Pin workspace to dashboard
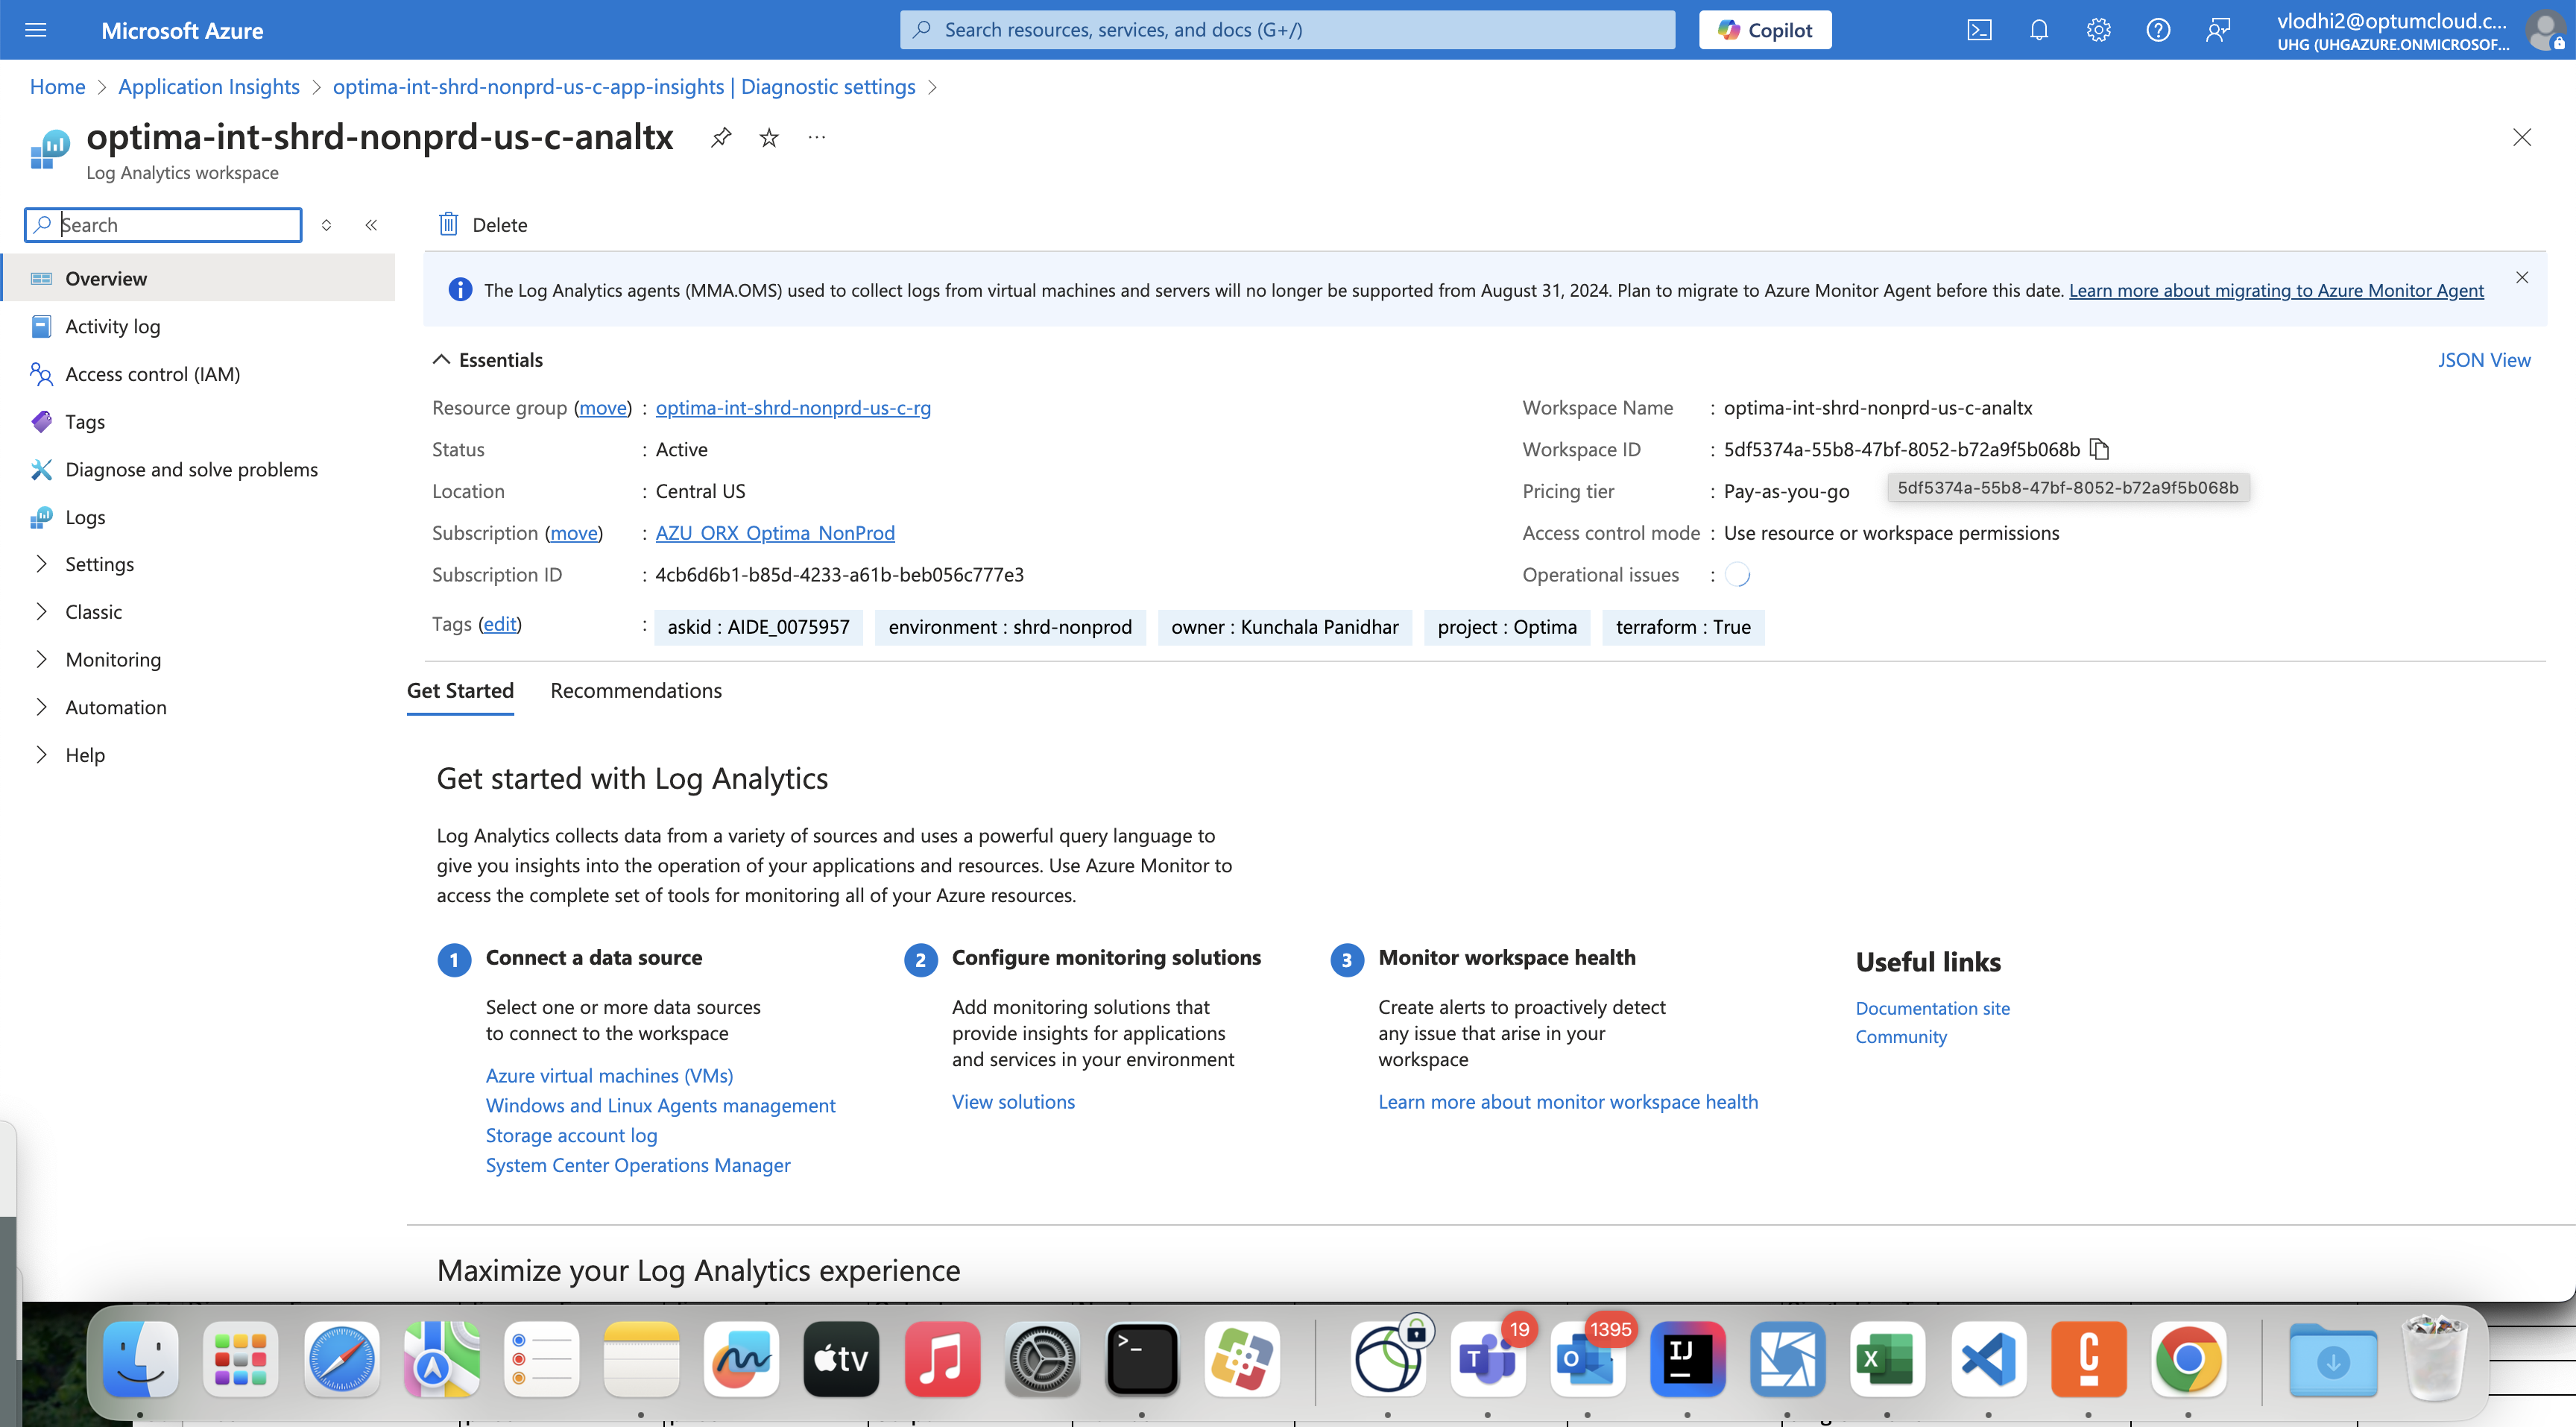Image resolution: width=2576 pixels, height=1427 pixels. (x=721, y=137)
